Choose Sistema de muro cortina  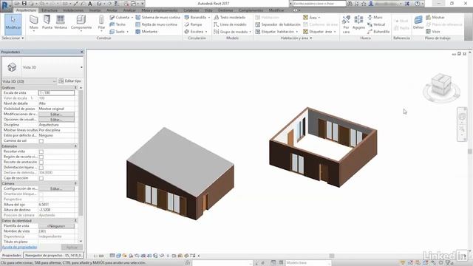[x=157, y=18]
